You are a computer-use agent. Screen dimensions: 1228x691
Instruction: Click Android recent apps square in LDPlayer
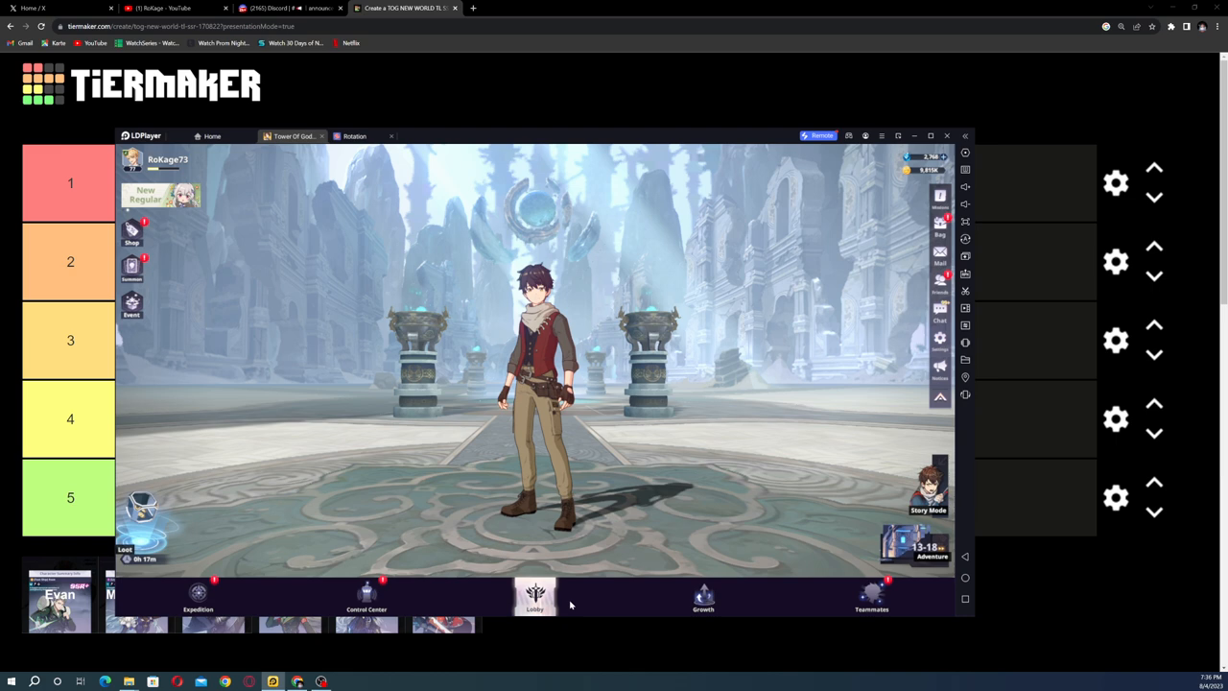965,599
